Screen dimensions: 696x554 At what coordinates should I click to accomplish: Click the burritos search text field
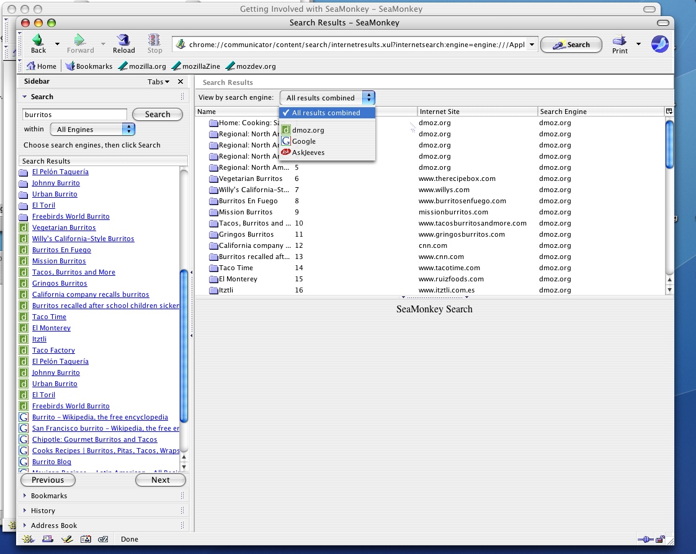[74, 115]
